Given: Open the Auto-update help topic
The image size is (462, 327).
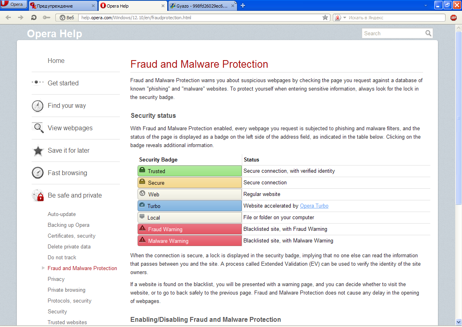Looking at the screenshot, I should pos(62,214).
